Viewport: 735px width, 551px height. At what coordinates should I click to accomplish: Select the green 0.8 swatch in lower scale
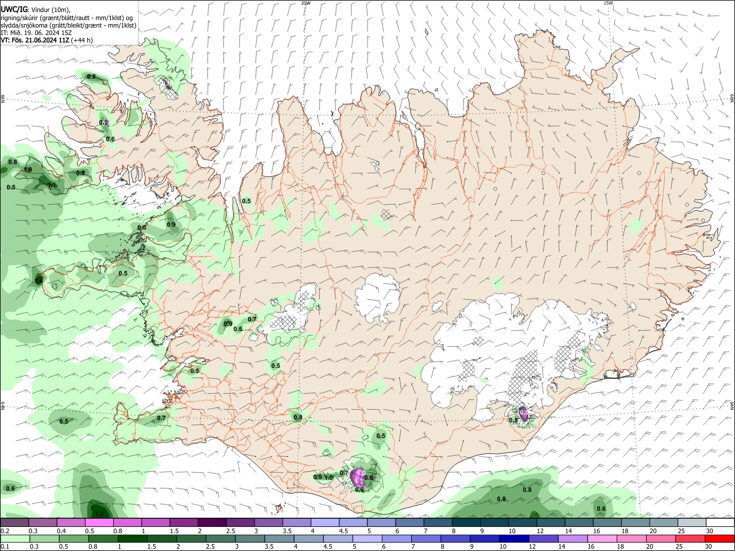102,538
